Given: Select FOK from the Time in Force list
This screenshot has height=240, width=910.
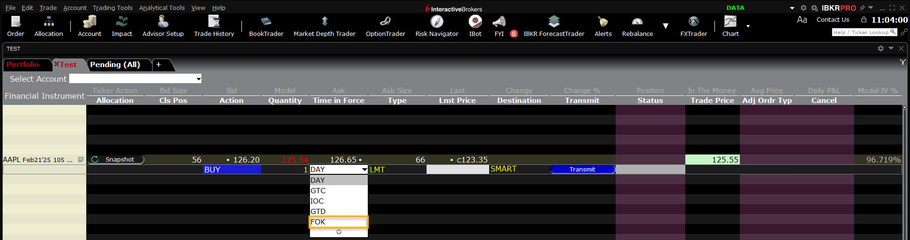Looking at the screenshot, I should coord(338,222).
